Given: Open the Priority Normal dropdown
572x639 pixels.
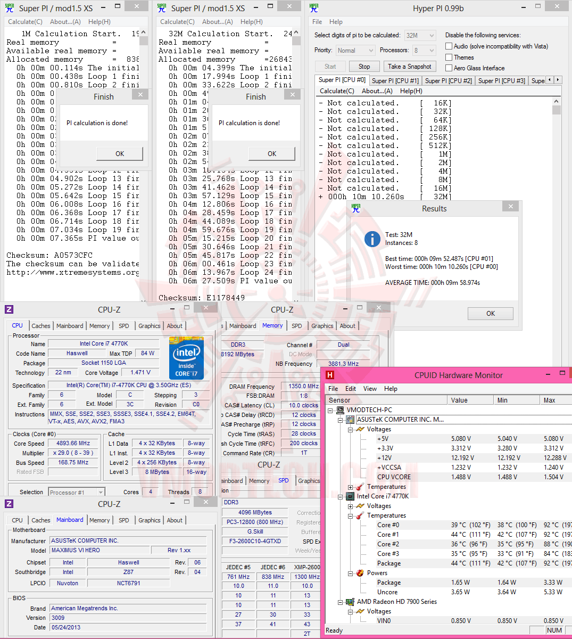Looking at the screenshot, I should point(355,51).
